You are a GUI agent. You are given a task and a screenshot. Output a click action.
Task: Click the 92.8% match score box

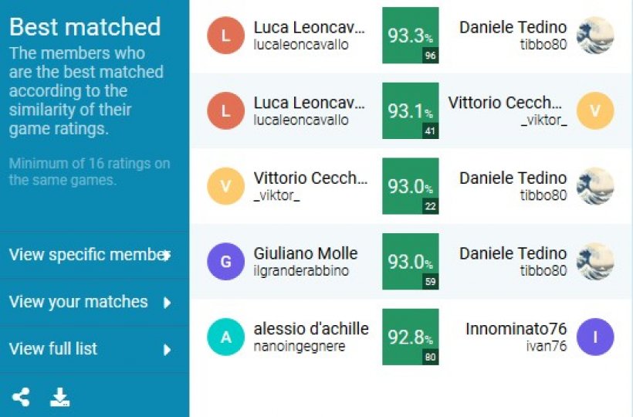411,337
